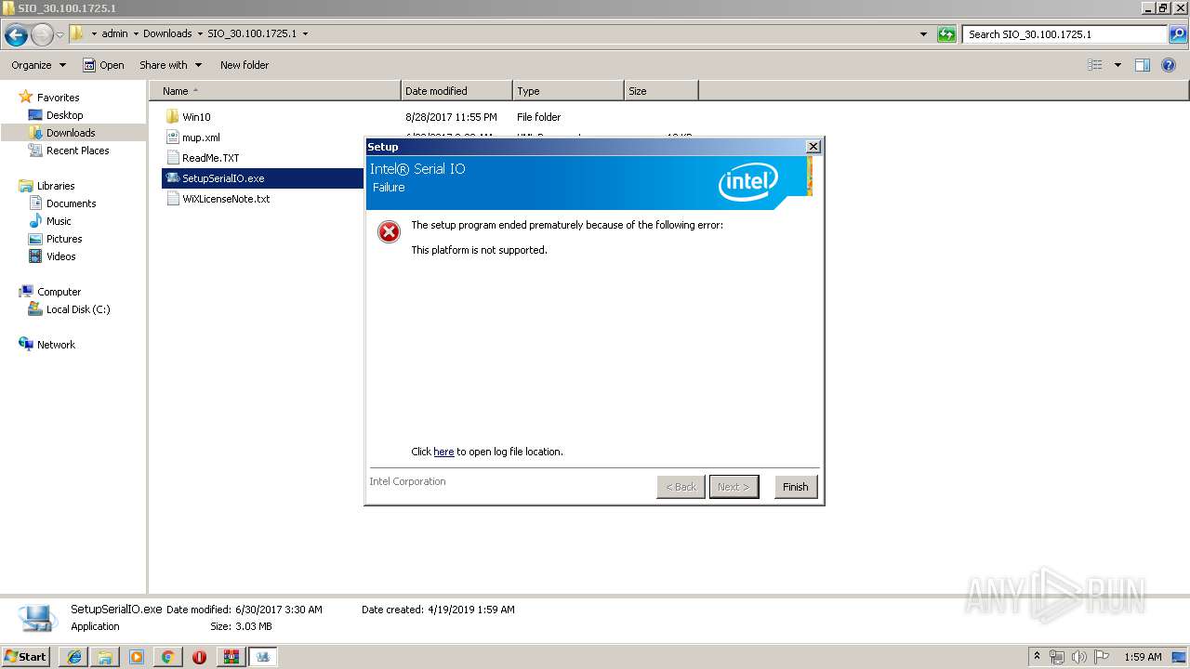Open the recent pages dropdown beside Forward
1190x669 pixels.
coord(59,35)
